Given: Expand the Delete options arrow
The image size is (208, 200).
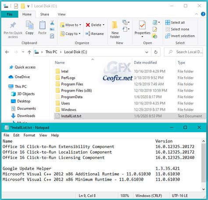Looking at the screenshot, I should coord(104,25).
